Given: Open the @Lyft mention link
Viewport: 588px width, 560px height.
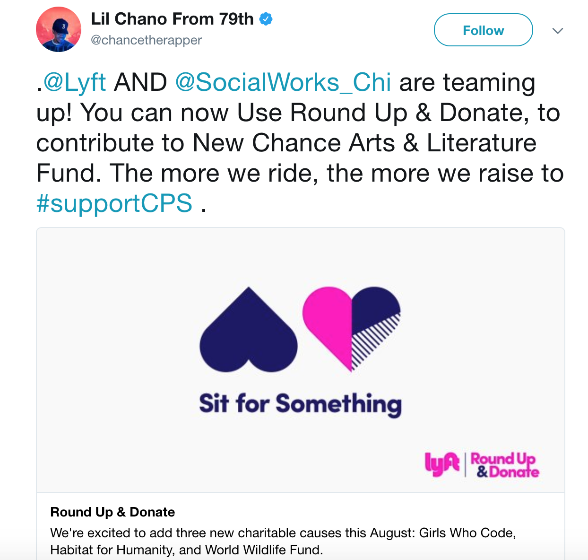Looking at the screenshot, I should click(x=75, y=82).
